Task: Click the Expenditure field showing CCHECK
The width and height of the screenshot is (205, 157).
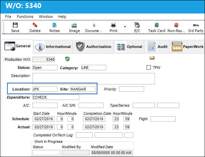Action: [56, 97]
